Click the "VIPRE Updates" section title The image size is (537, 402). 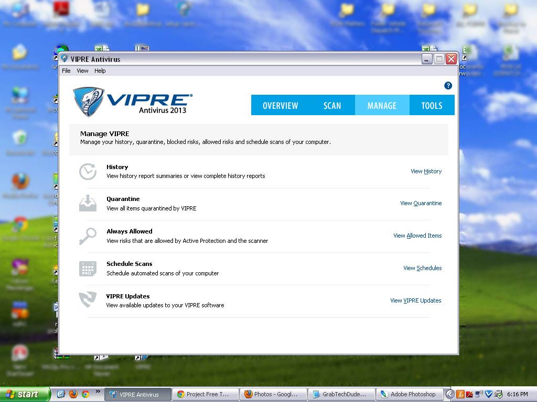click(x=128, y=296)
